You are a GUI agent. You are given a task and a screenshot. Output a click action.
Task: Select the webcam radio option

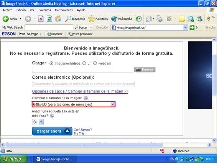click(95, 63)
